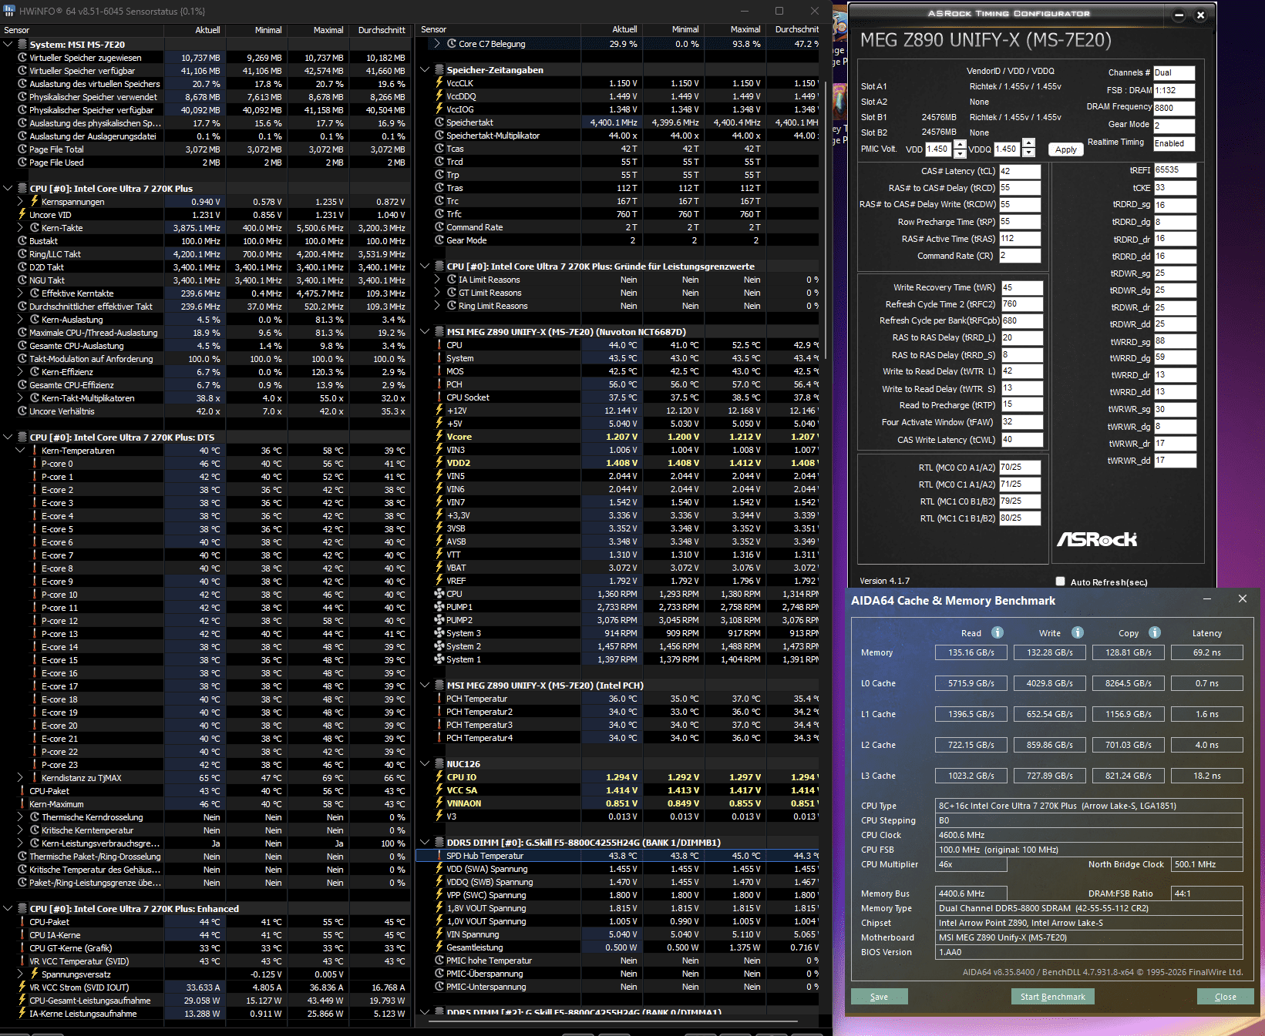The image size is (1265, 1036).
Task: Click Apply in ASRock Timing Configurator
Action: pos(1066,149)
